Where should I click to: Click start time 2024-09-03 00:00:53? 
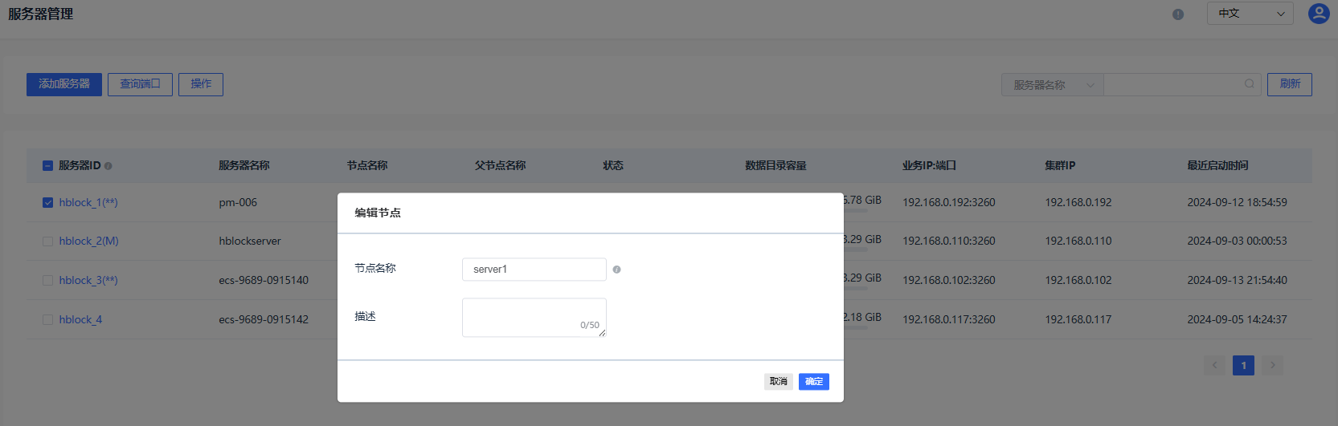coord(1238,241)
